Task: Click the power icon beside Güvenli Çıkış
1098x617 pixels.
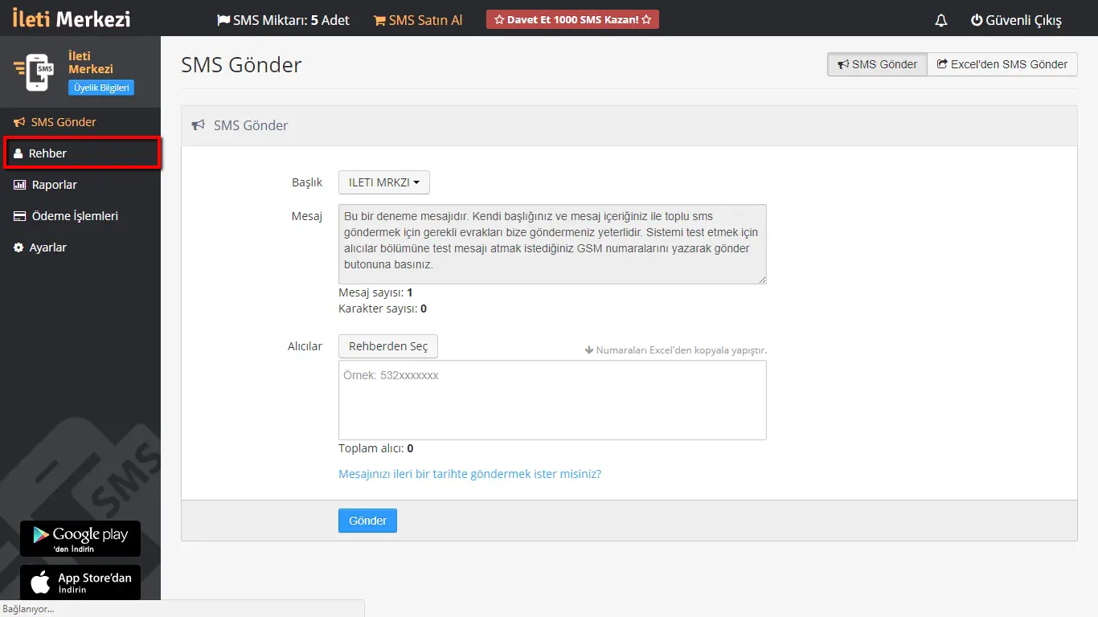Action: 977,21
